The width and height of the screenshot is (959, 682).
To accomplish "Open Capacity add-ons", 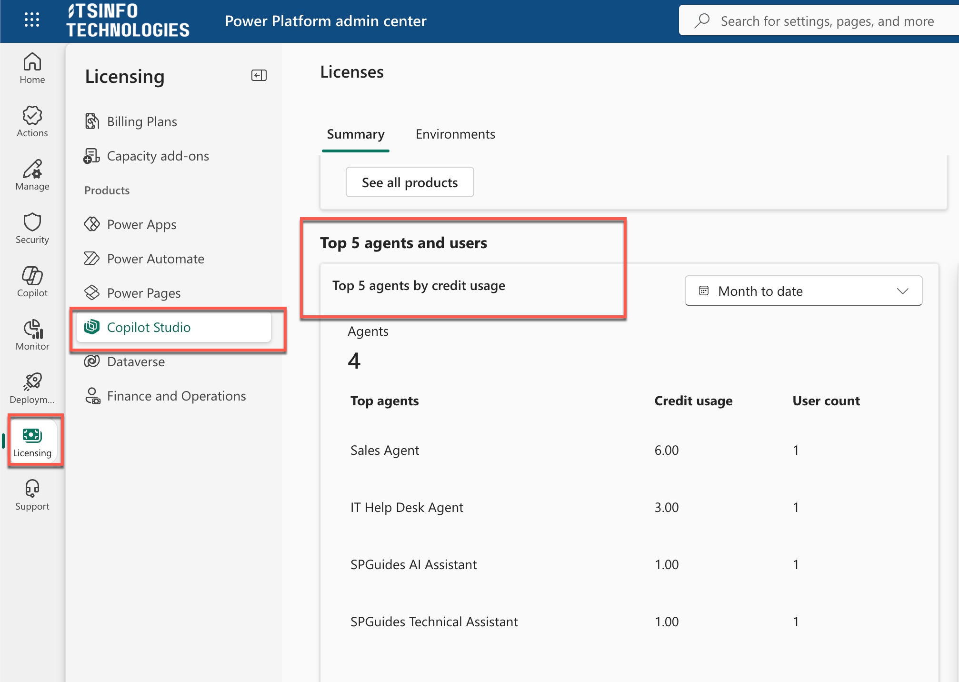I will tap(173, 156).
